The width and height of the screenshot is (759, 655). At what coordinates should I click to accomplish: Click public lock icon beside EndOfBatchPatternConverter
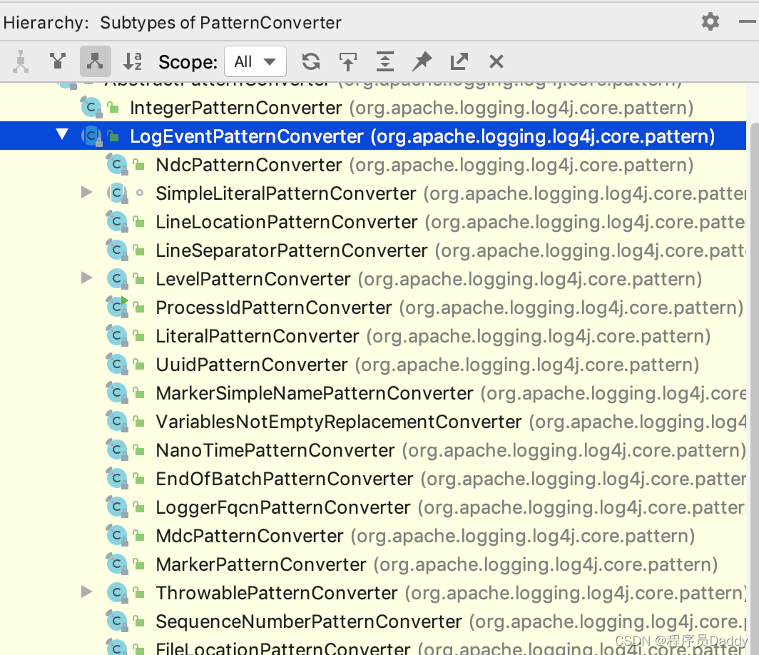tap(139, 478)
